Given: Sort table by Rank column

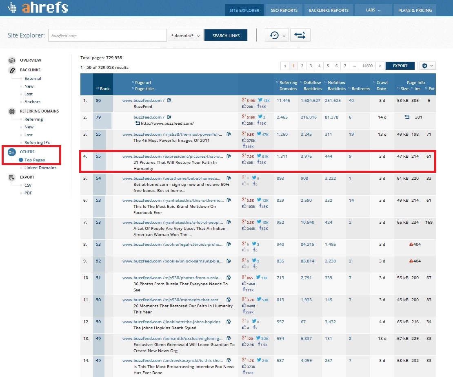Looking at the screenshot, I should point(103,88).
